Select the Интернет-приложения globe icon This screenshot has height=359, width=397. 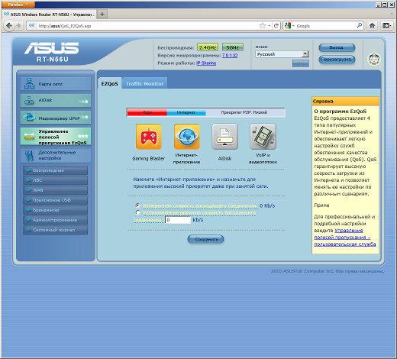(187, 137)
